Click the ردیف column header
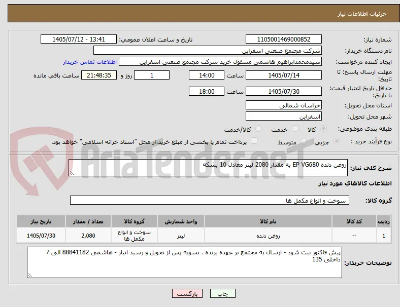 384,221
